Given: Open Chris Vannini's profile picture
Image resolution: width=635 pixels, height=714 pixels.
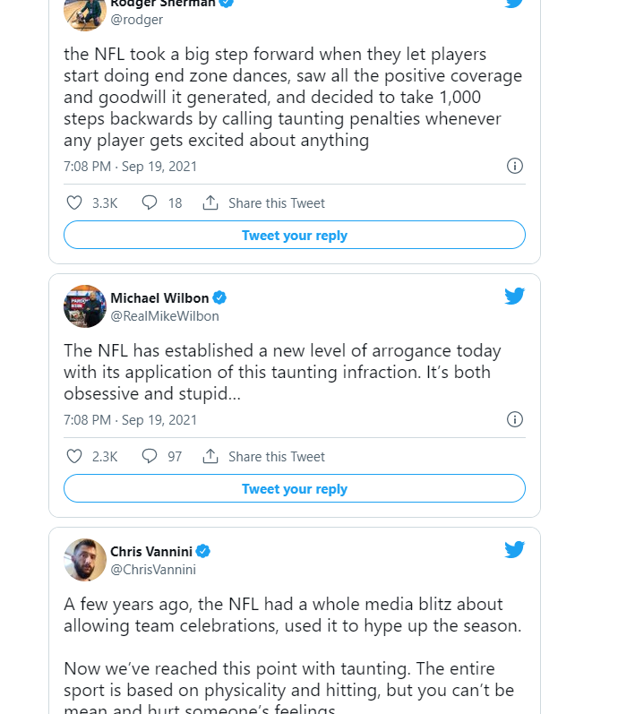Looking at the screenshot, I should (x=85, y=560).
